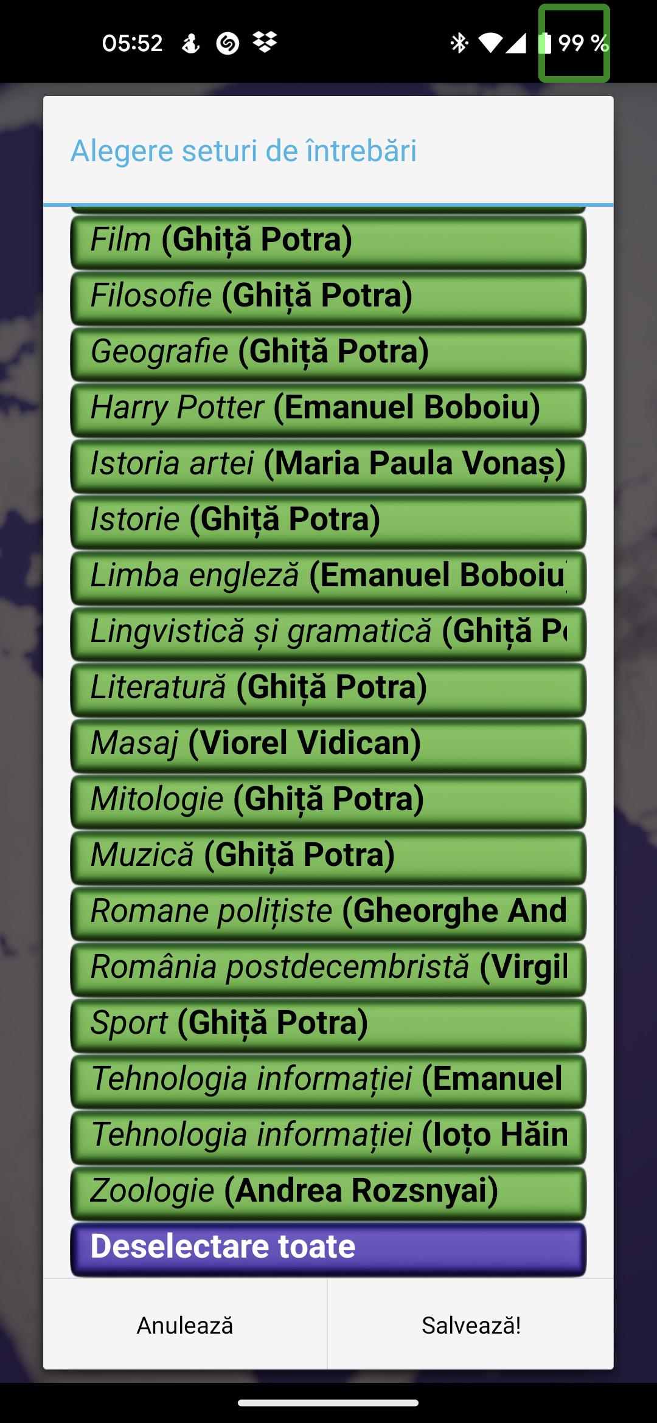Screen dimensions: 657x1423
Task: Tap the battery level indicator
Action: point(574,43)
